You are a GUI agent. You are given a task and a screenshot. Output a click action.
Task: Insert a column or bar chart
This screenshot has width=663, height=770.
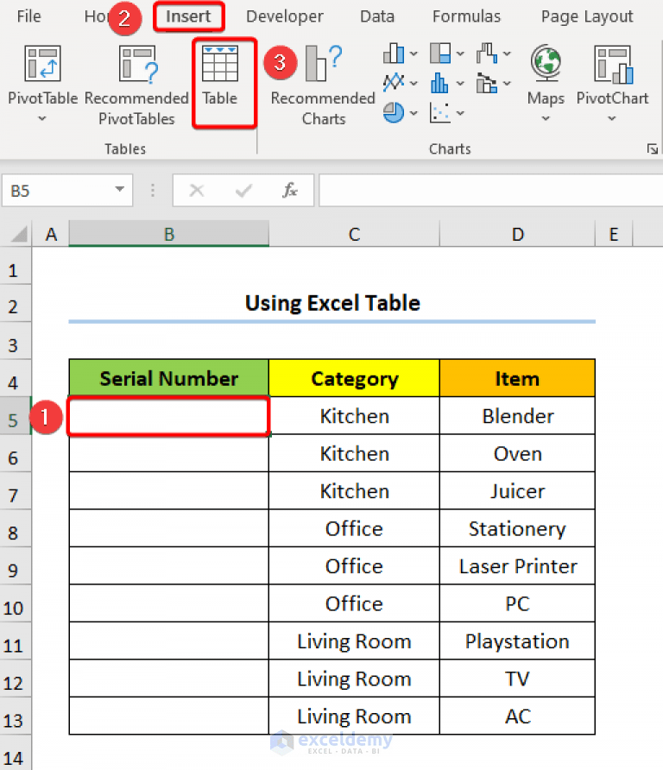[x=394, y=53]
